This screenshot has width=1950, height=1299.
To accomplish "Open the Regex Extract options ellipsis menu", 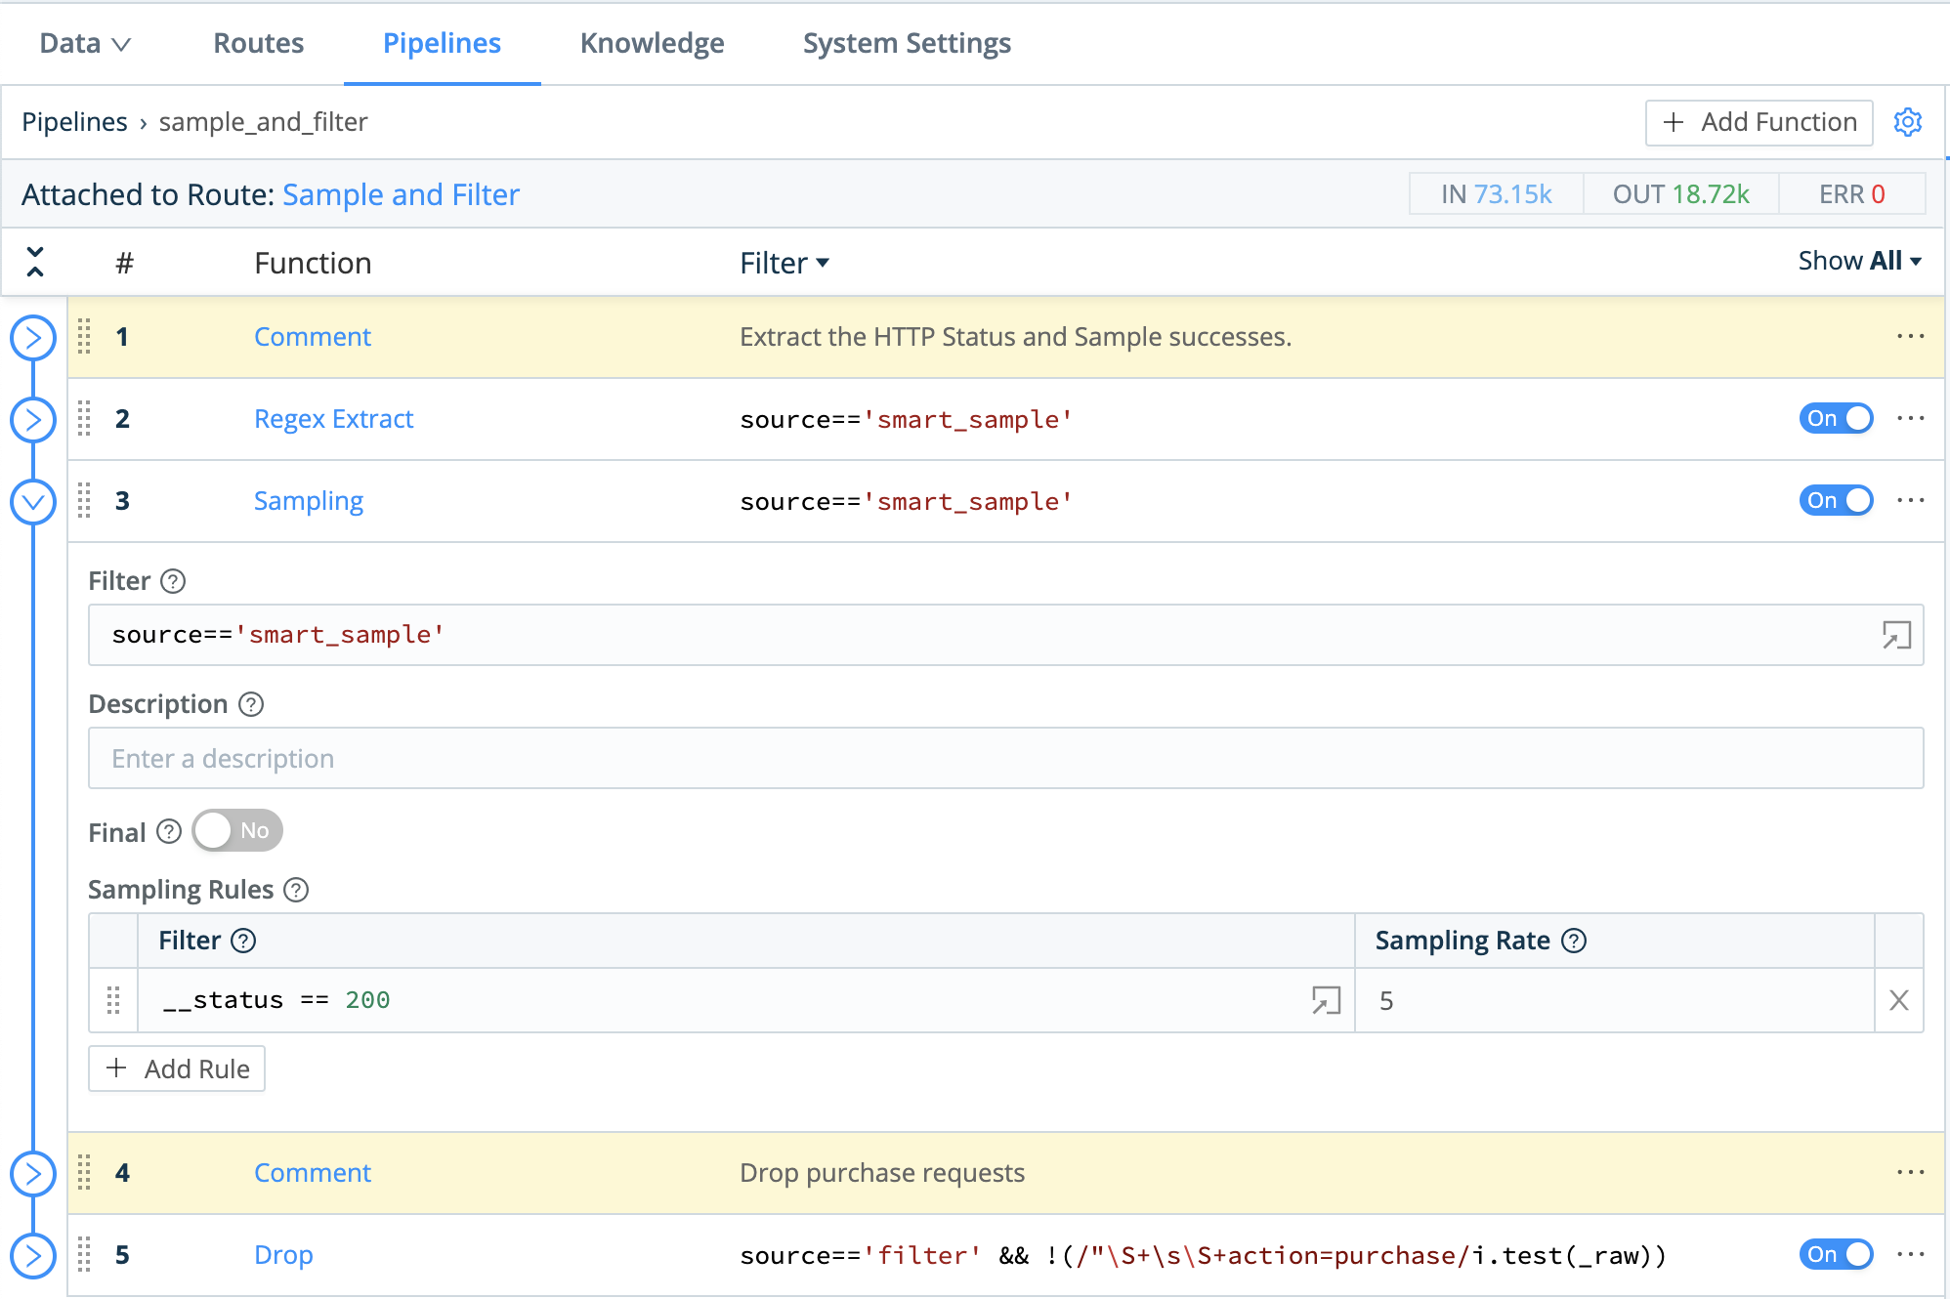I will (1909, 418).
